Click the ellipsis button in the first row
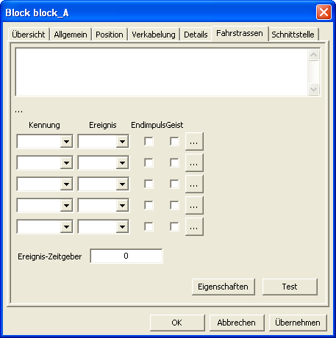This screenshot has width=336, height=338. (x=194, y=141)
